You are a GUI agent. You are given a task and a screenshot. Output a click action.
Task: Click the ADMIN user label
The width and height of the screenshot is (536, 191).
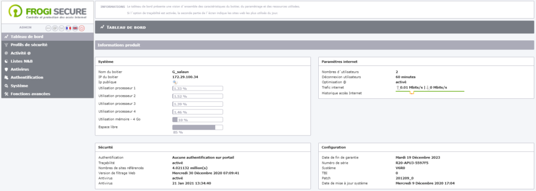tap(25, 27)
